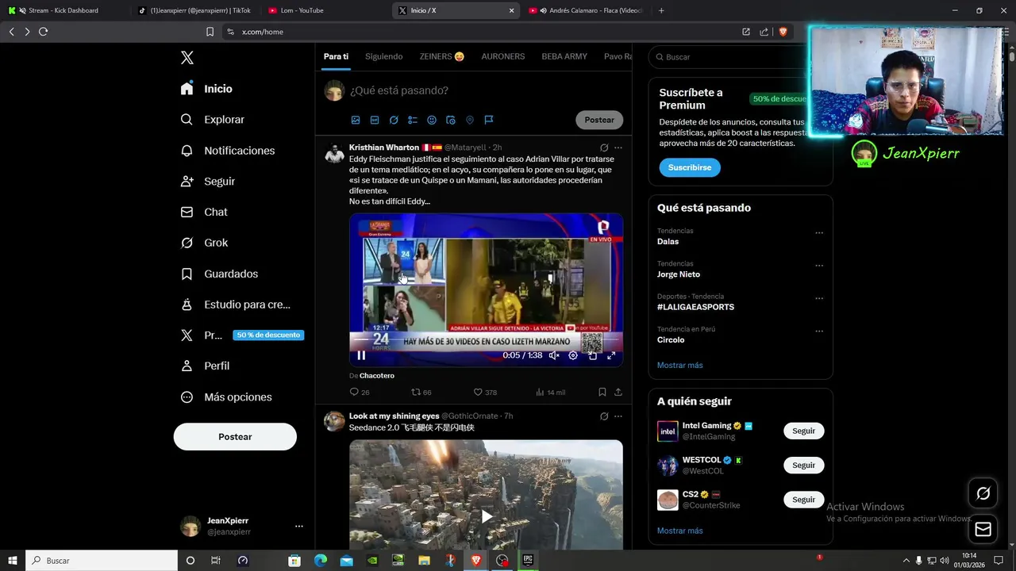Screen dimensions: 1016x571
Task: Select the Para ti tab
Action: click(x=336, y=57)
